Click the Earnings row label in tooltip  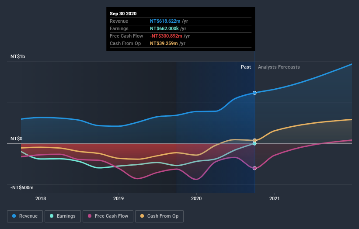coord(119,28)
